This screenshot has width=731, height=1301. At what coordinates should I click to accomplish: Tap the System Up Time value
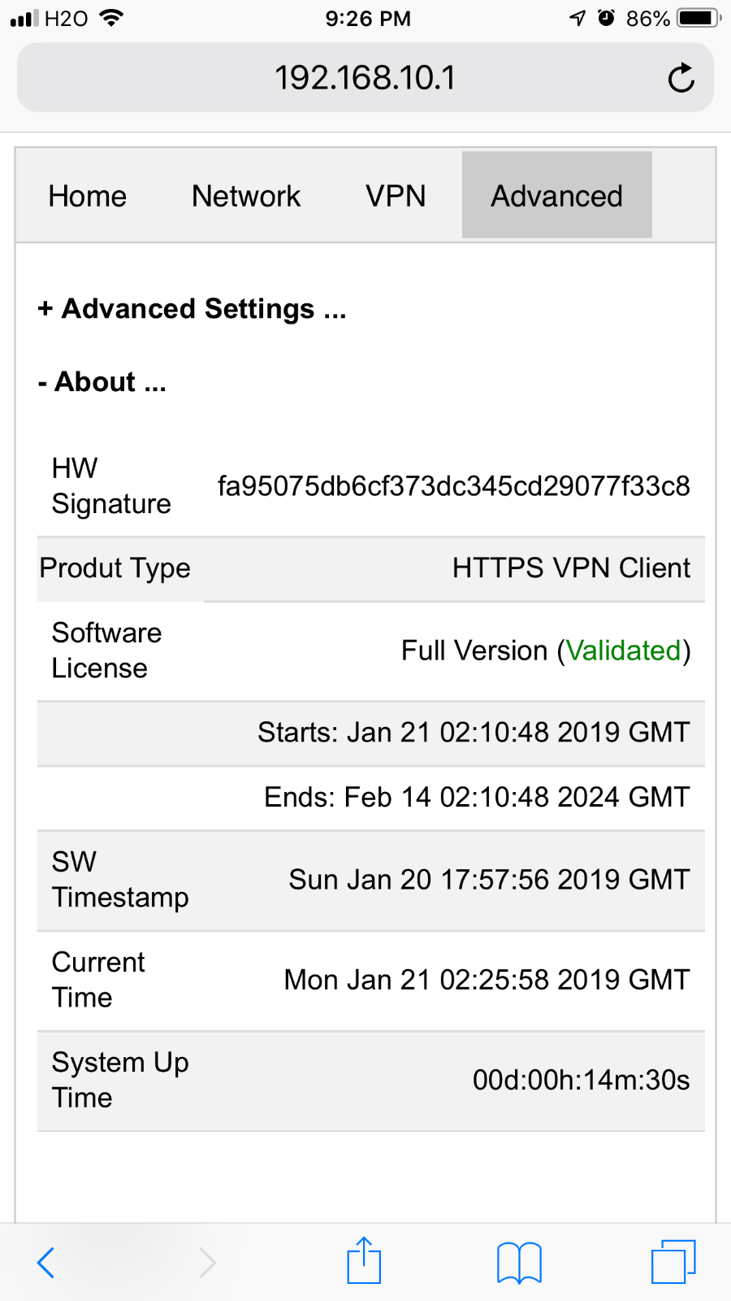pos(582,1080)
